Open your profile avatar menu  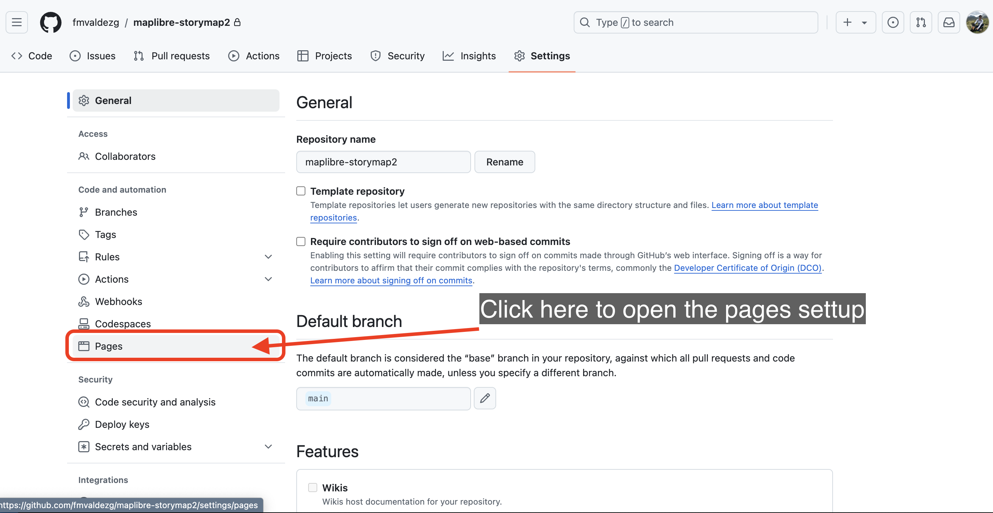tap(977, 22)
